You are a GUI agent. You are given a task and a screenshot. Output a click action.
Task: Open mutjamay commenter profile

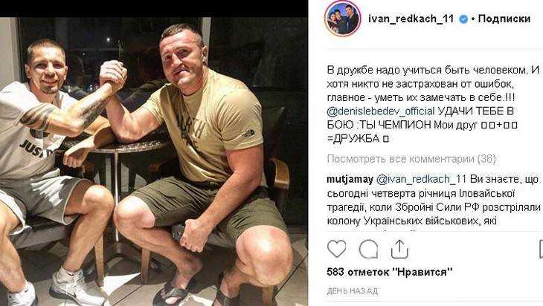coord(350,179)
